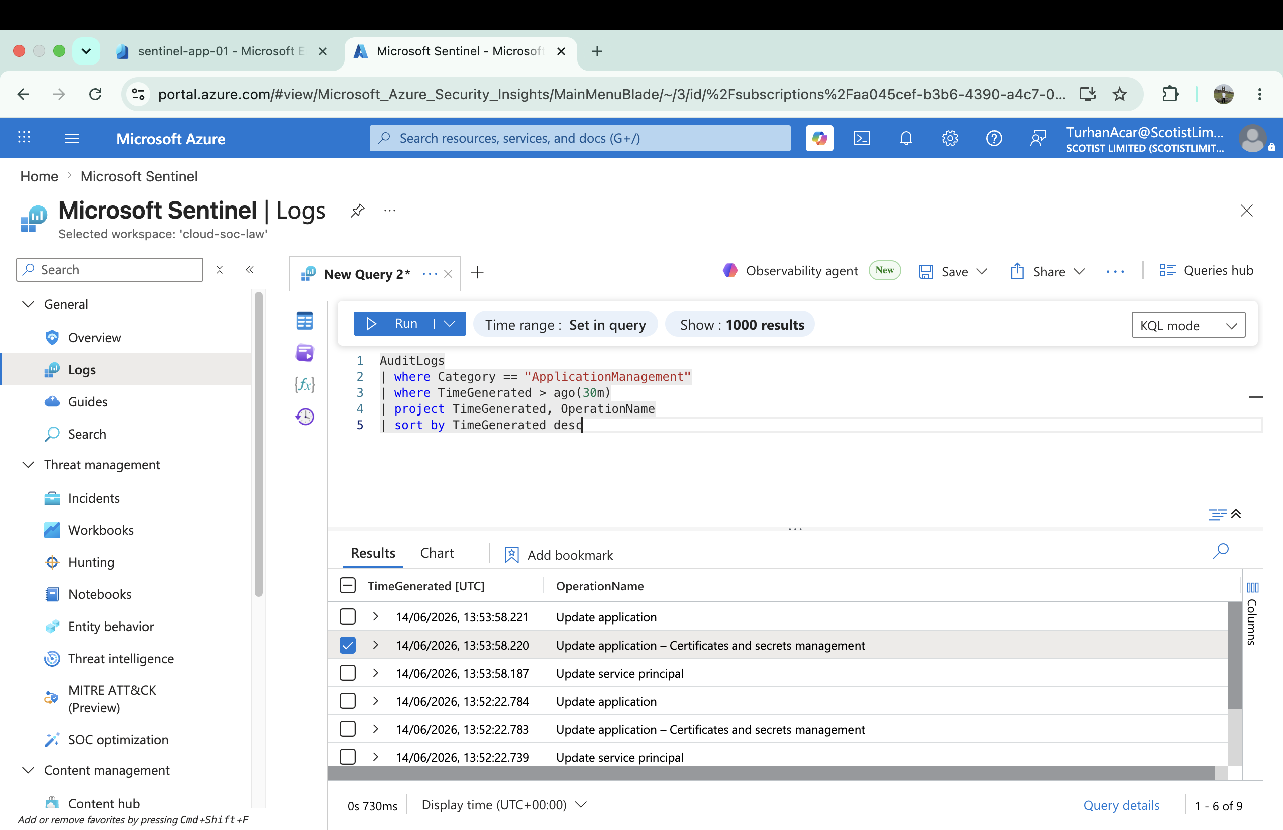The height and width of the screenshot is (830, 1283).
Task: Switch to sentinel-app-01 browser tab
Action: pyautogui.click(x=221, y=51)
